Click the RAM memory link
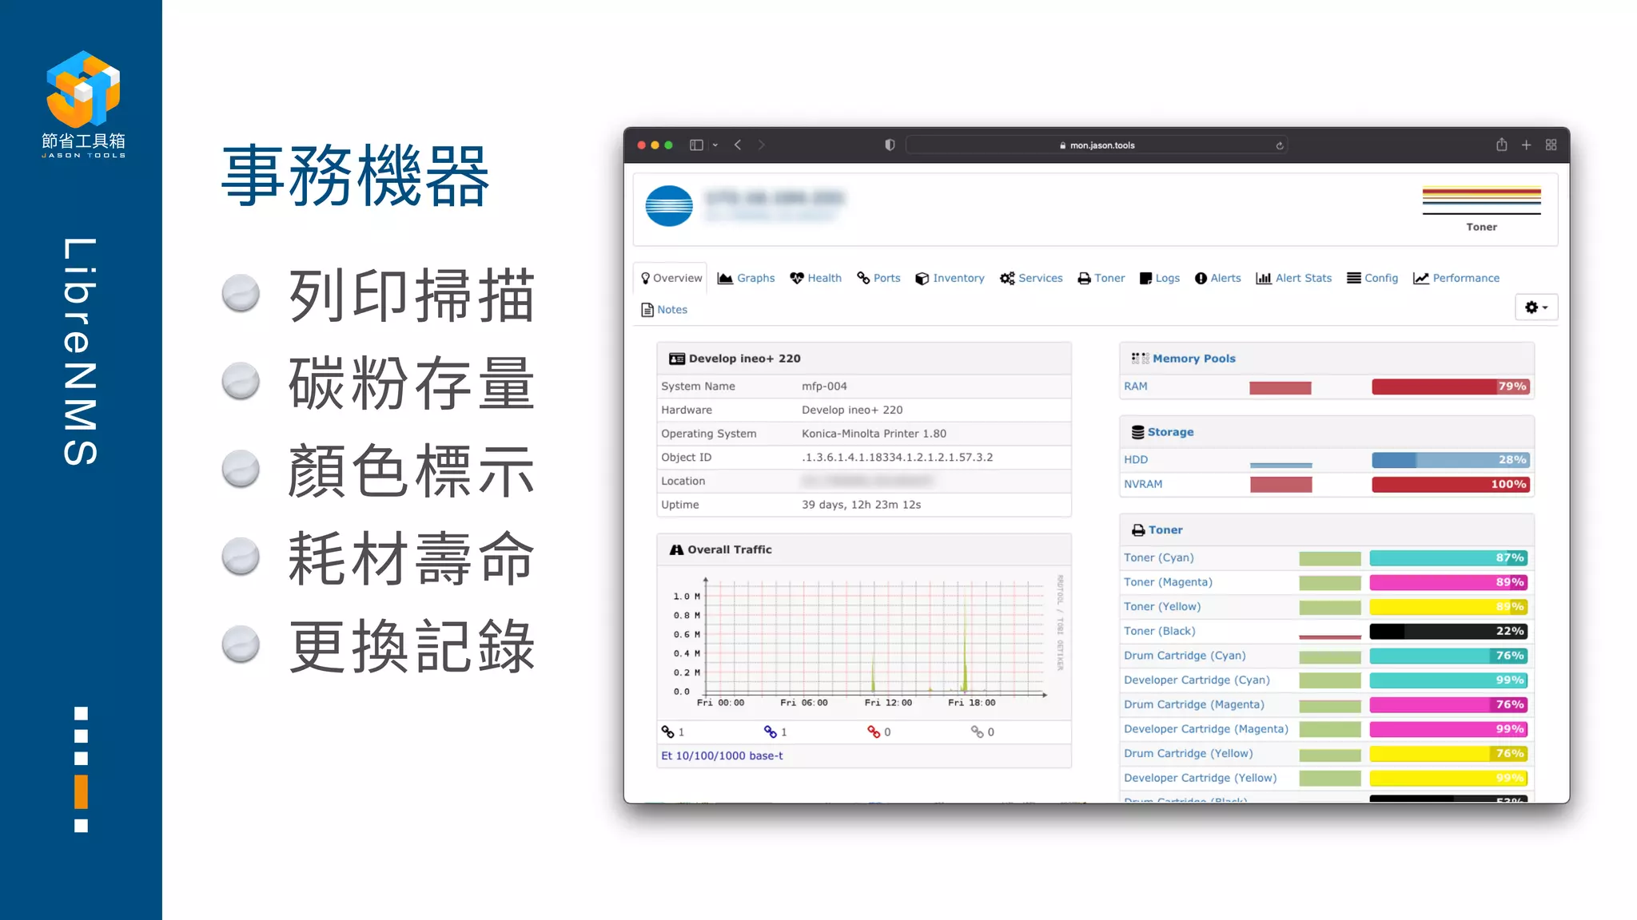Viewport: 1637px width, 920px height. [x=1135, y=387]
